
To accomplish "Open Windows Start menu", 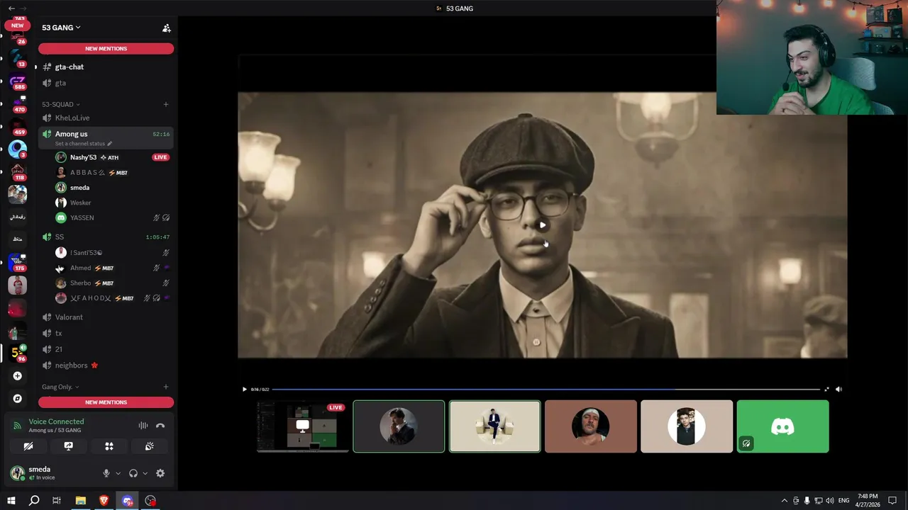I will click(x=11, y=501).
